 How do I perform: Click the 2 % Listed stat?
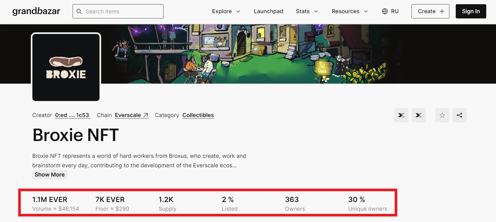[230, 204]
